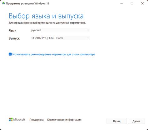Click the text 'Использовать рекомендуемые параметры для этого компьютера'
This screenshot has height=130, width=148.
click(x=54, y=54)
